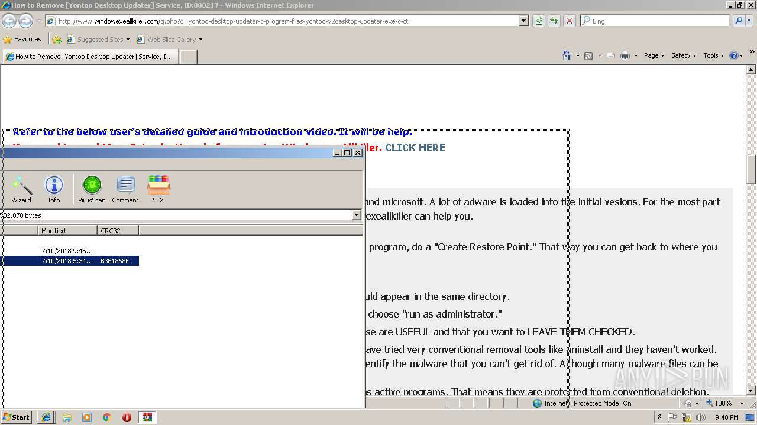Click the SFX icon in WinRAR toolbar
The height and width of the screenshot is (425, 757).
(x=158, y=189)
